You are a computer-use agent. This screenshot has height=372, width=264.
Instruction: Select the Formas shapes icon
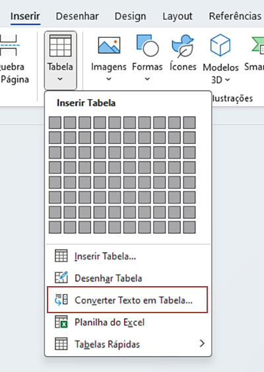coord(147,46)
